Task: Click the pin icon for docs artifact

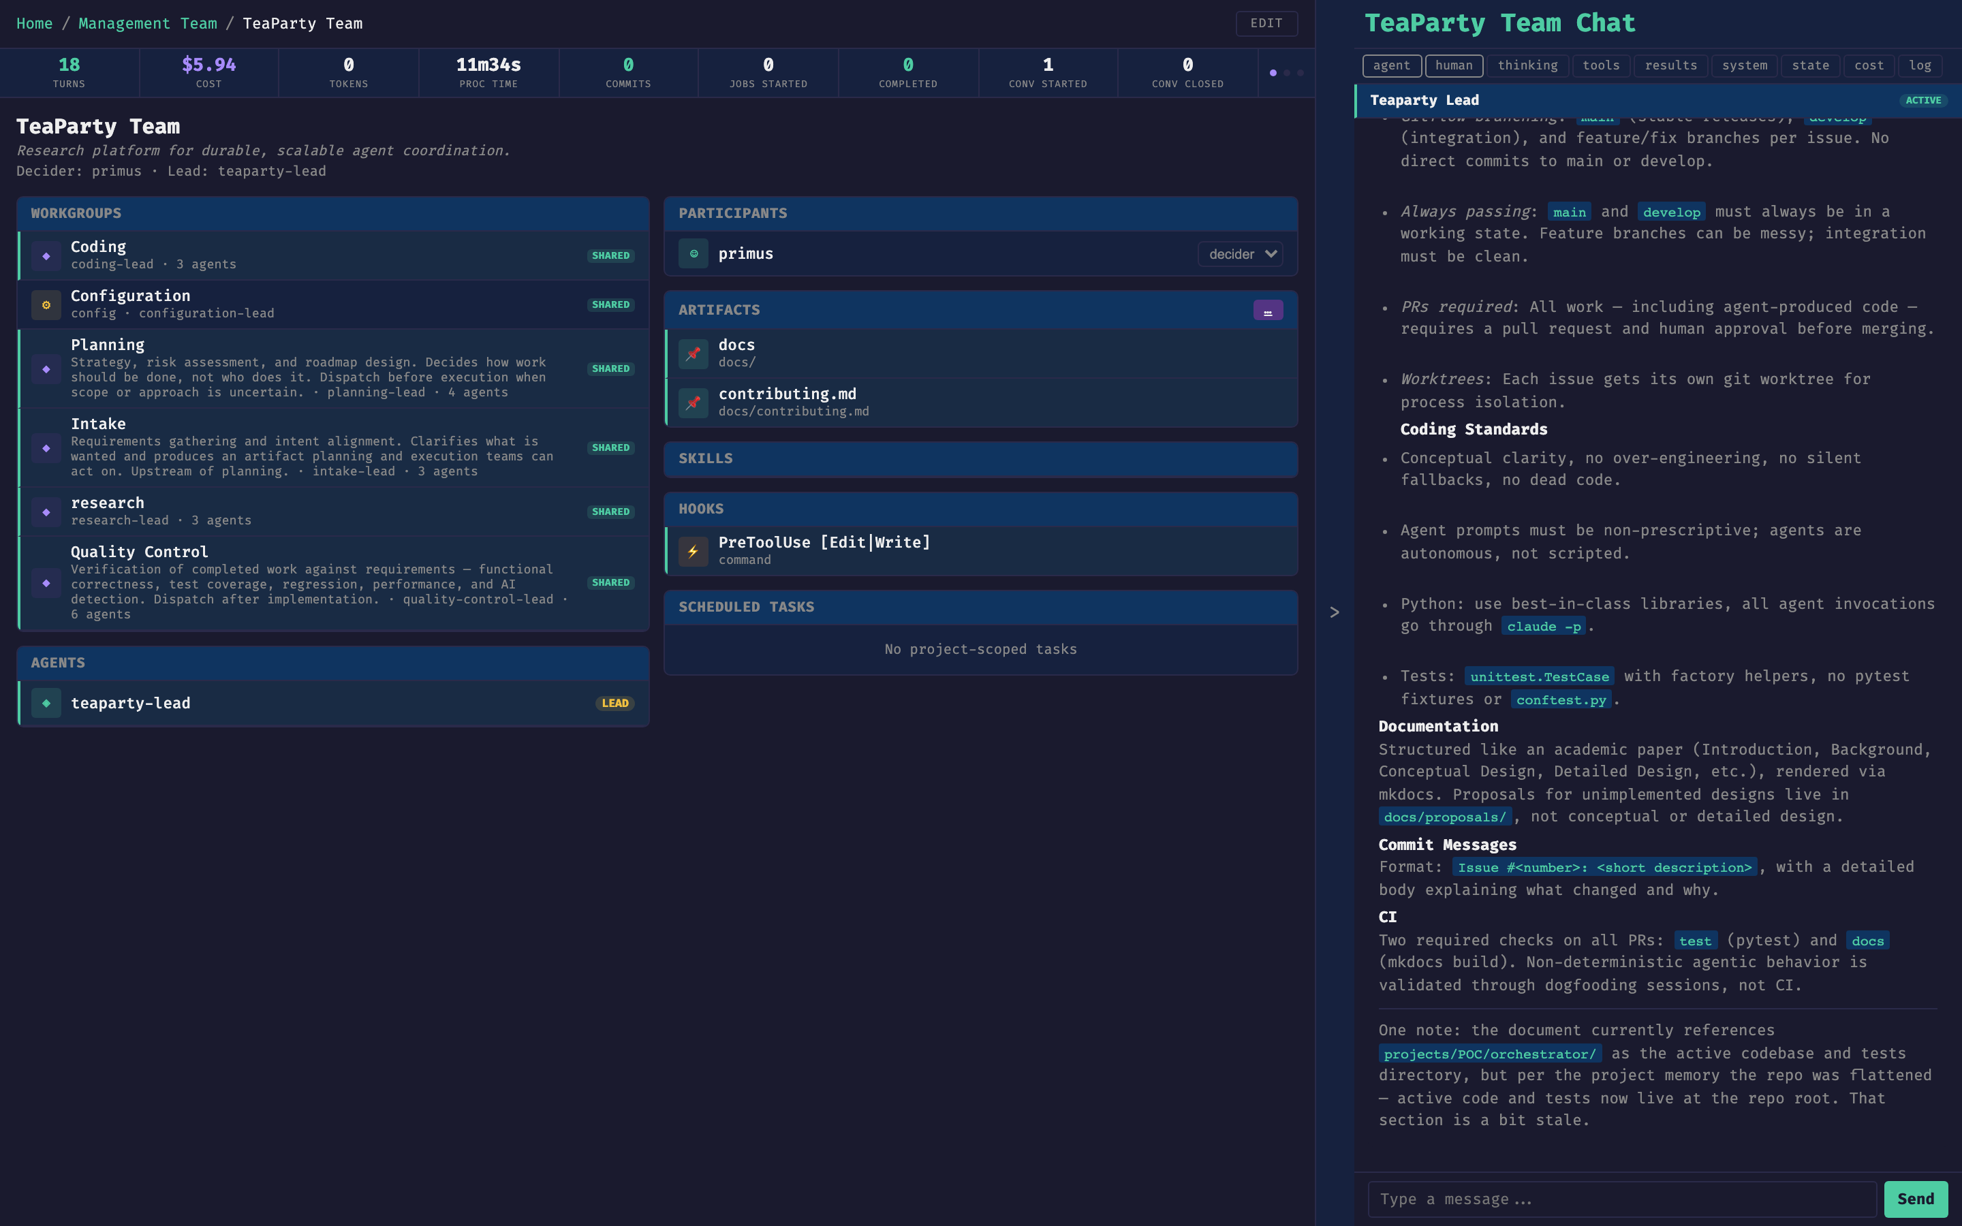Action: coord(694,353)
